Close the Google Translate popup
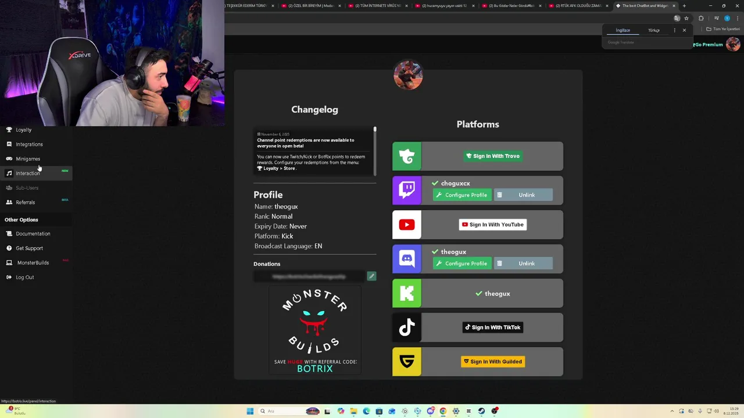The image size is (744, 418). pos(684,30)
